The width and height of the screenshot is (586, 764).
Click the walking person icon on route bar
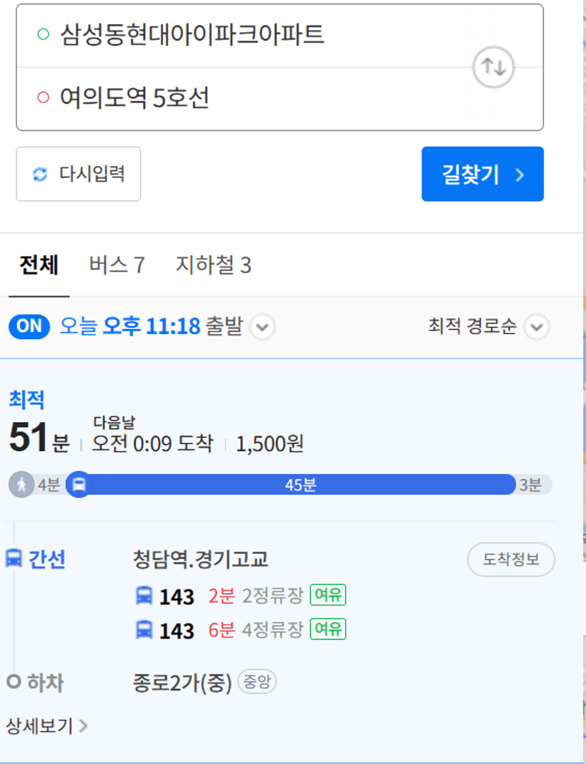(x=21, y=485)
